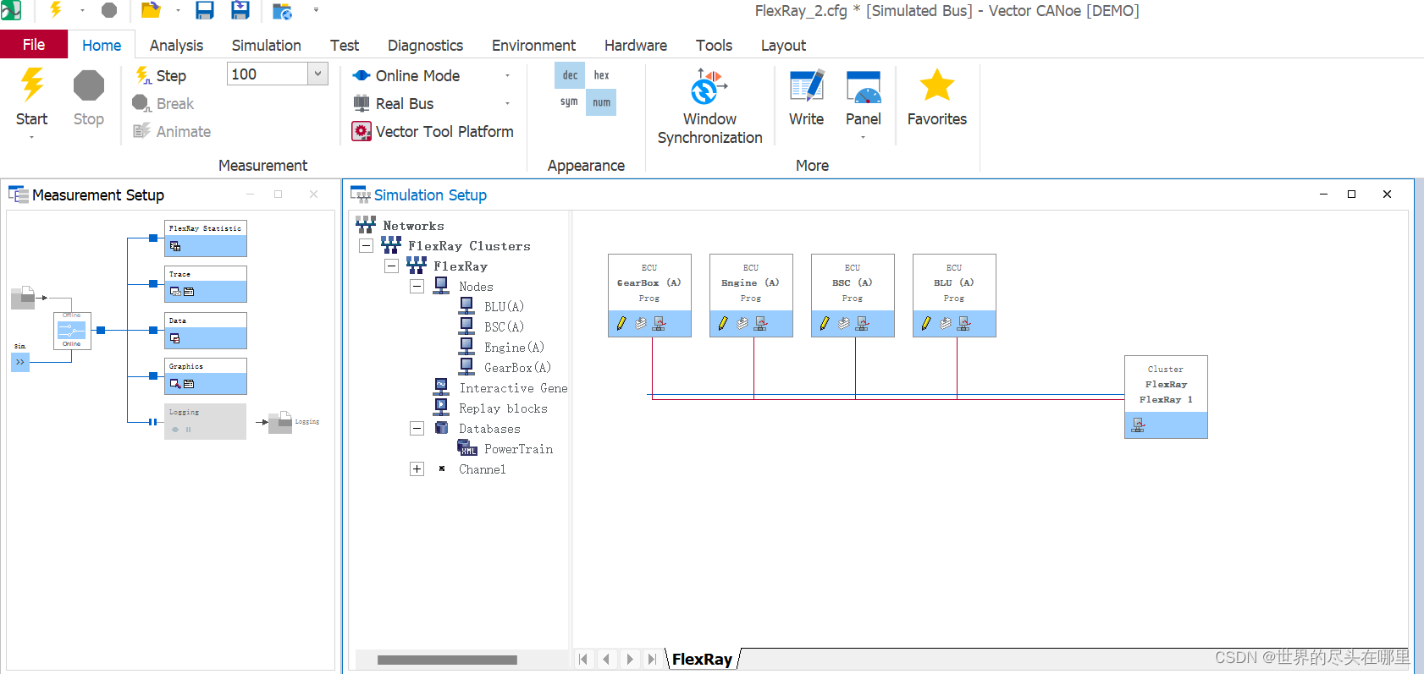Viewport: 1424px width, 674px height.
Task: Select Replay blocks in the tree
Action: click(503, 408)
